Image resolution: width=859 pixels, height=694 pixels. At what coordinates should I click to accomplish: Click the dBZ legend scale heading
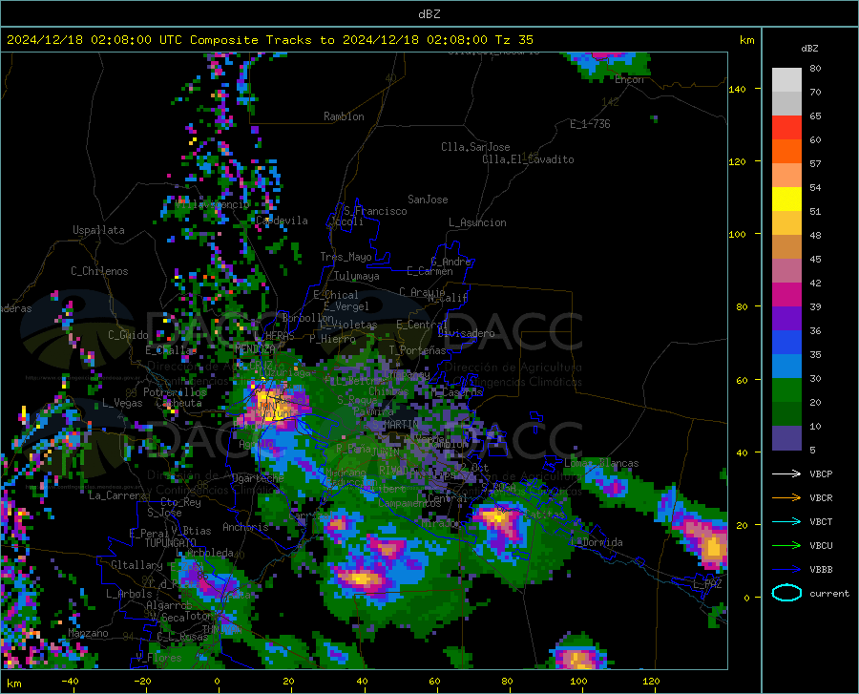(x=809, y=48)
